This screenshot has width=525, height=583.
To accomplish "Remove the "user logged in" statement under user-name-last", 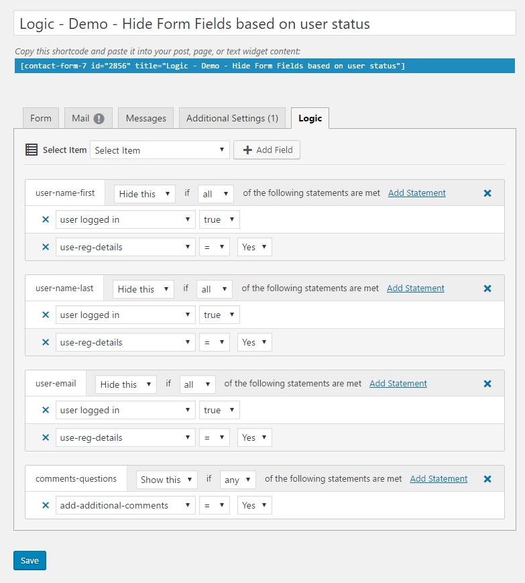I will click(45, 315).
